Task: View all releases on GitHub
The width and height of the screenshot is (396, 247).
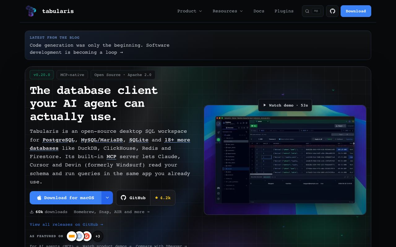Action: [66, 224]
